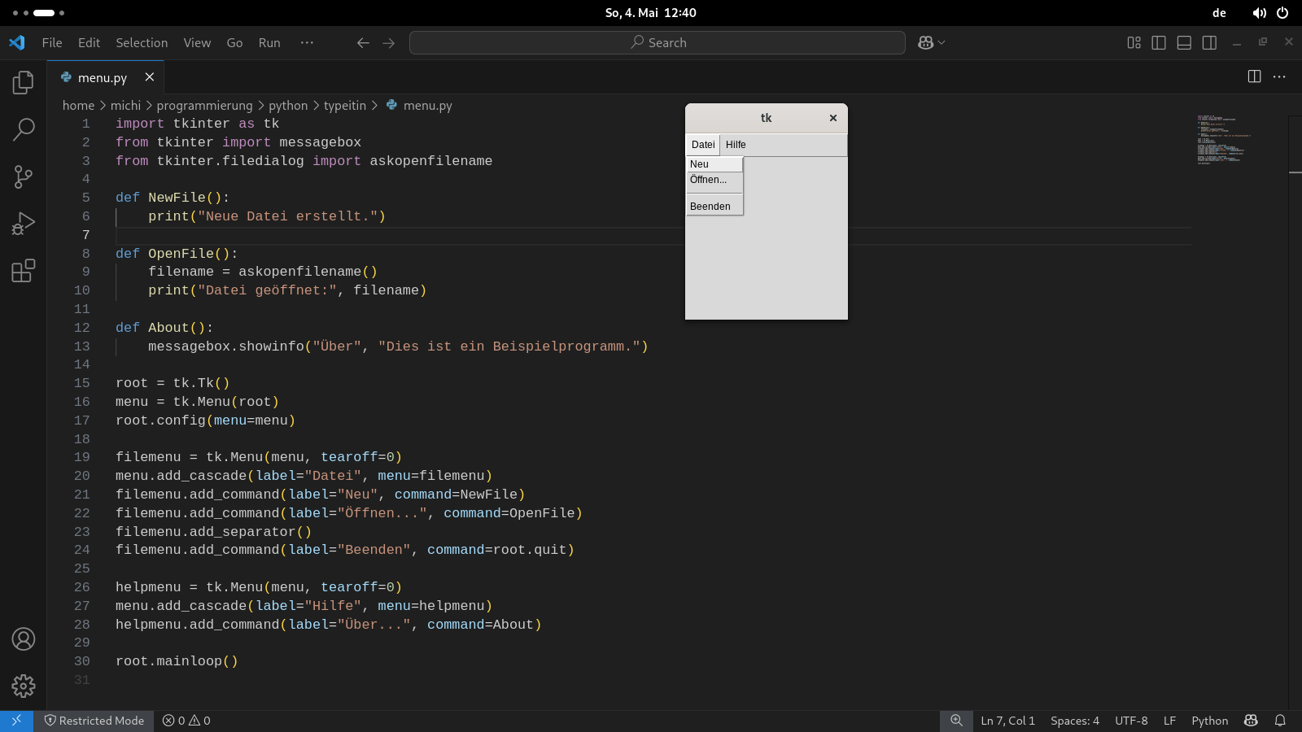Open the Run and Debug view
Screen dimensions: 1302x732
pos(24,224)
